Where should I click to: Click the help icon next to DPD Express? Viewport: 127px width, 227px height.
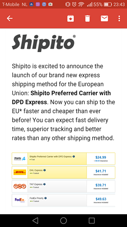[74, 157]
